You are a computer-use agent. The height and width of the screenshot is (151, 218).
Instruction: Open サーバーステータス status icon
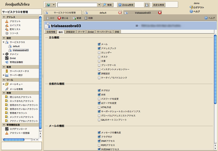[7, 71]
